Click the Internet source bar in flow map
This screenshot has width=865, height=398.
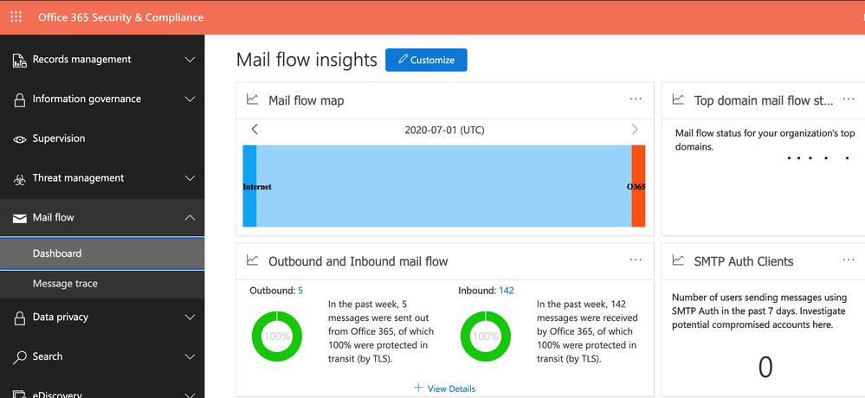(250, 186)
